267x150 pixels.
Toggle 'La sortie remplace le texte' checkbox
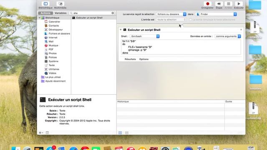(190, 20)
